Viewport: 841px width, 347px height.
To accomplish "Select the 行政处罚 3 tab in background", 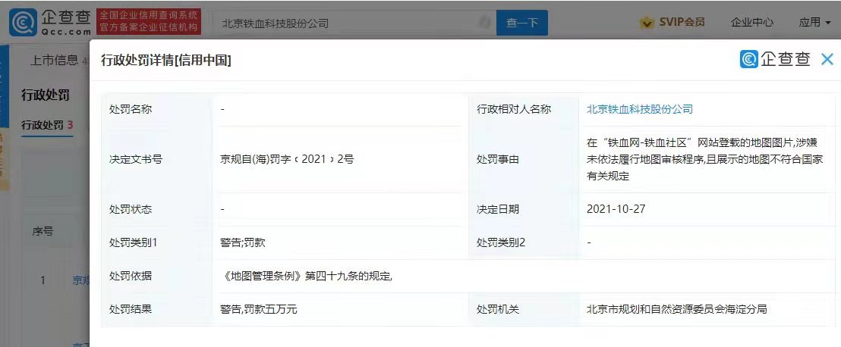I will 47,125.
